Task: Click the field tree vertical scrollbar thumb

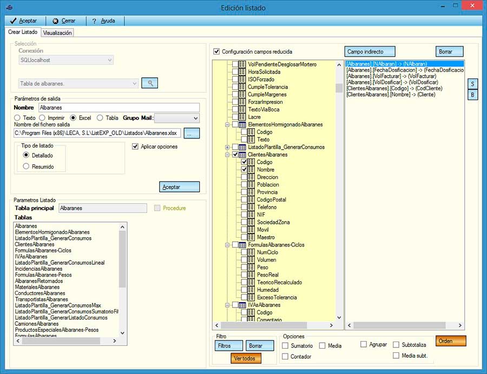Action: 339,88
